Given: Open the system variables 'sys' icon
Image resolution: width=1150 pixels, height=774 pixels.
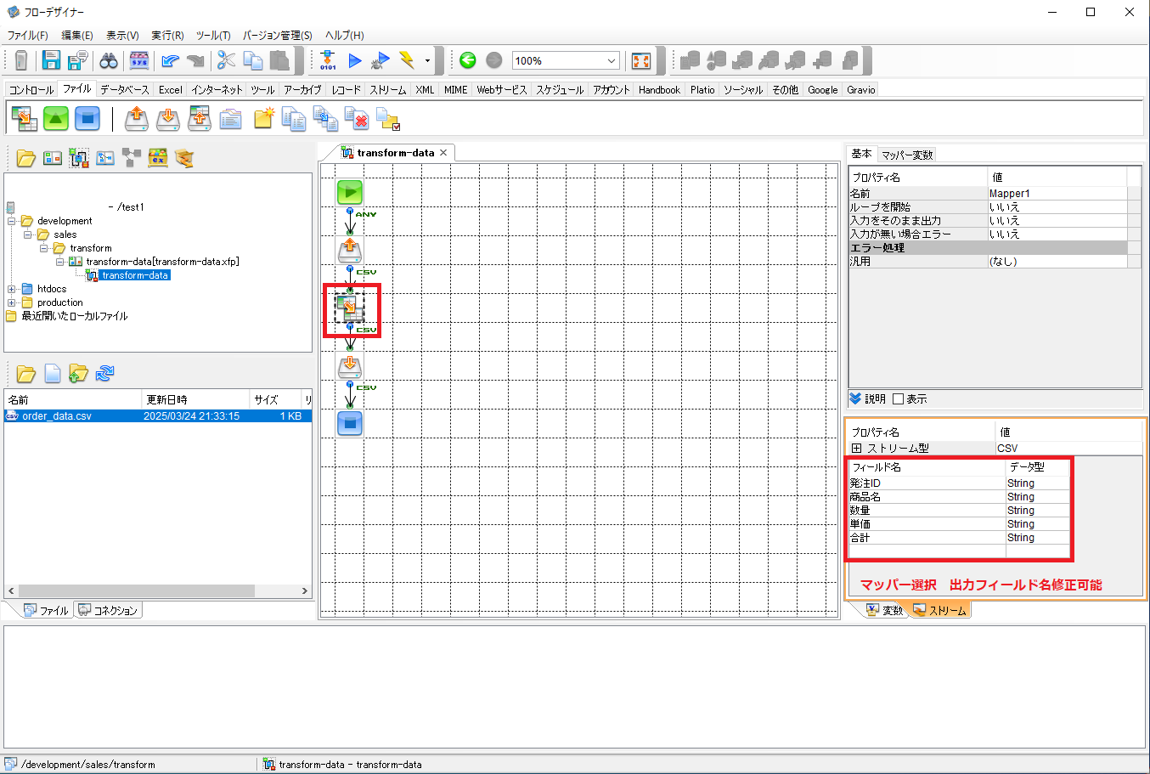Looking at the screenshot, I should point(139,60).
